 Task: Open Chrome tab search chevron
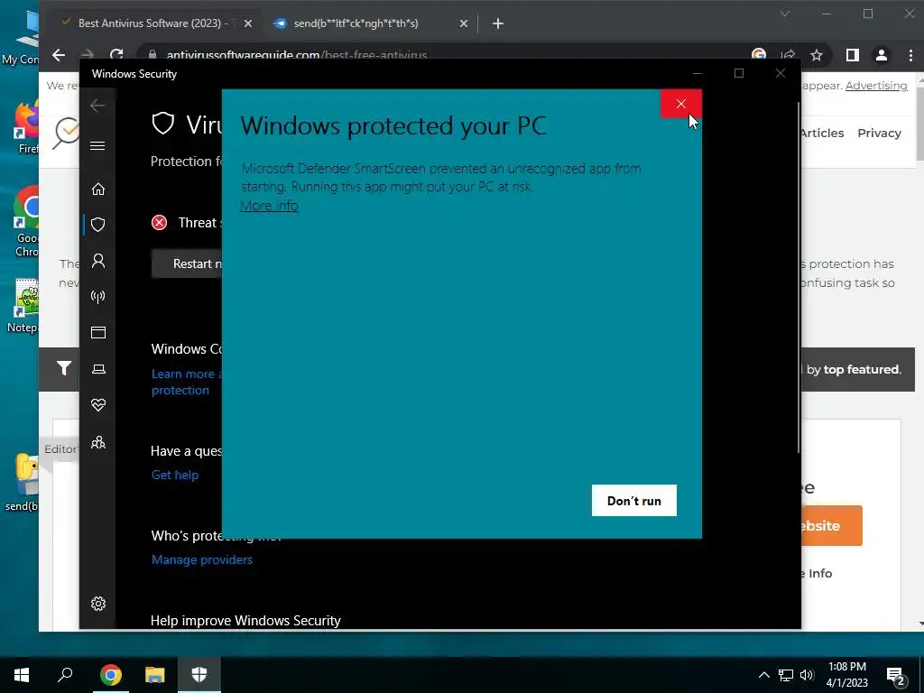click(785, 14)
